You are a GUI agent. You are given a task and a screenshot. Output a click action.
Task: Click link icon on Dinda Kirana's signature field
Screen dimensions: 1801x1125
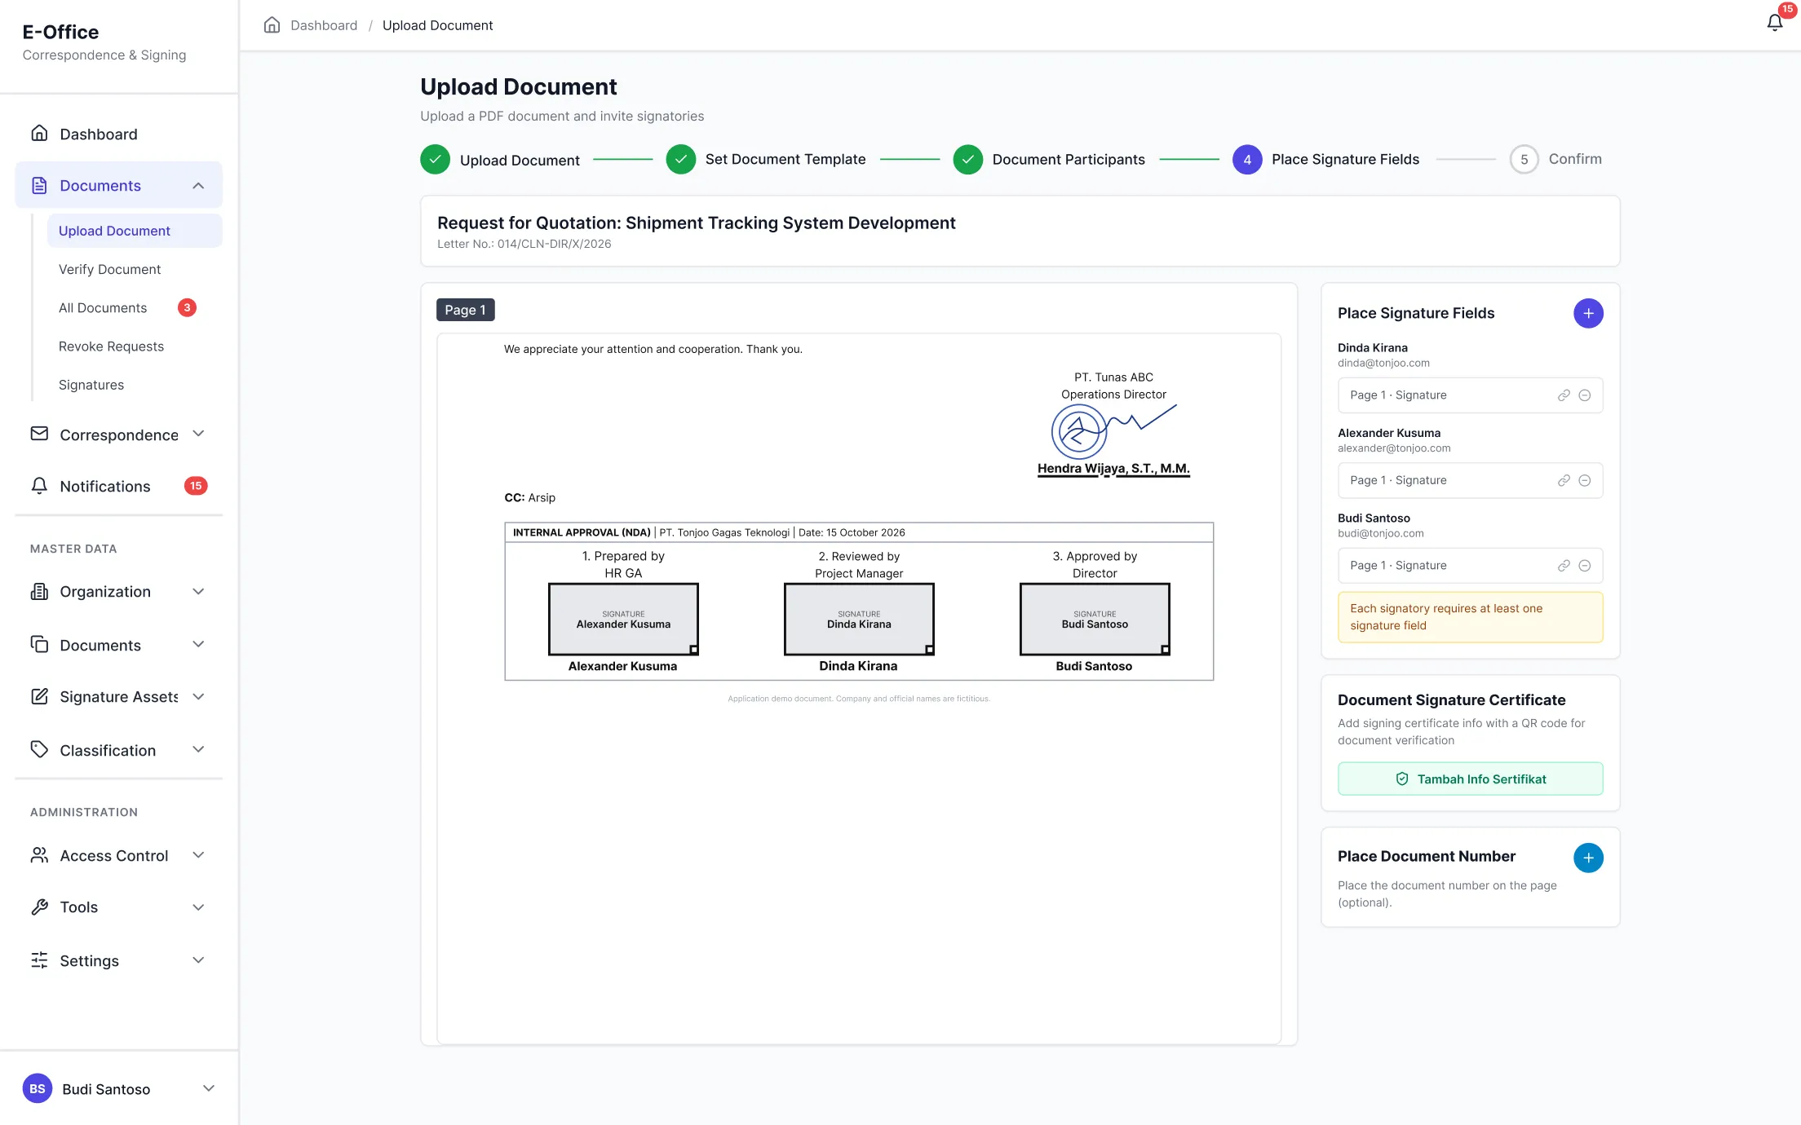click(x=1564, y=395)
